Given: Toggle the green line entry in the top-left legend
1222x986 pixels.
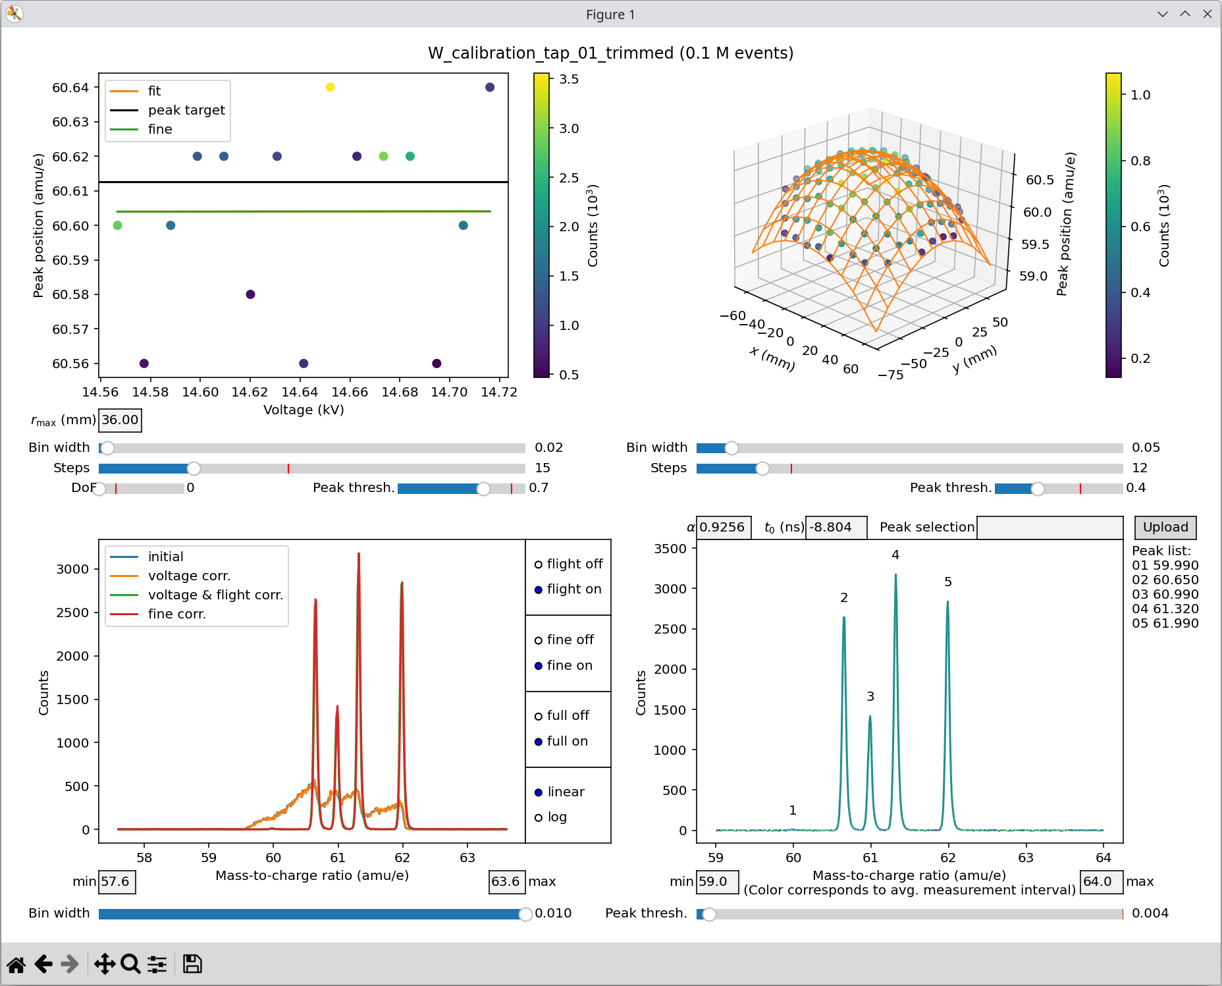Looking at the screenshot, I should (x=124, y=129).
